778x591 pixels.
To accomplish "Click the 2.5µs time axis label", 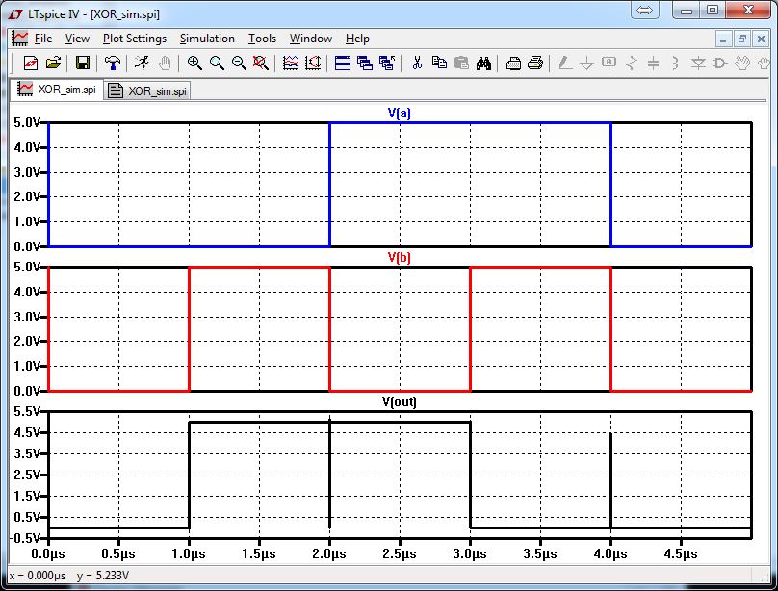I will click(x=400, y=553).
